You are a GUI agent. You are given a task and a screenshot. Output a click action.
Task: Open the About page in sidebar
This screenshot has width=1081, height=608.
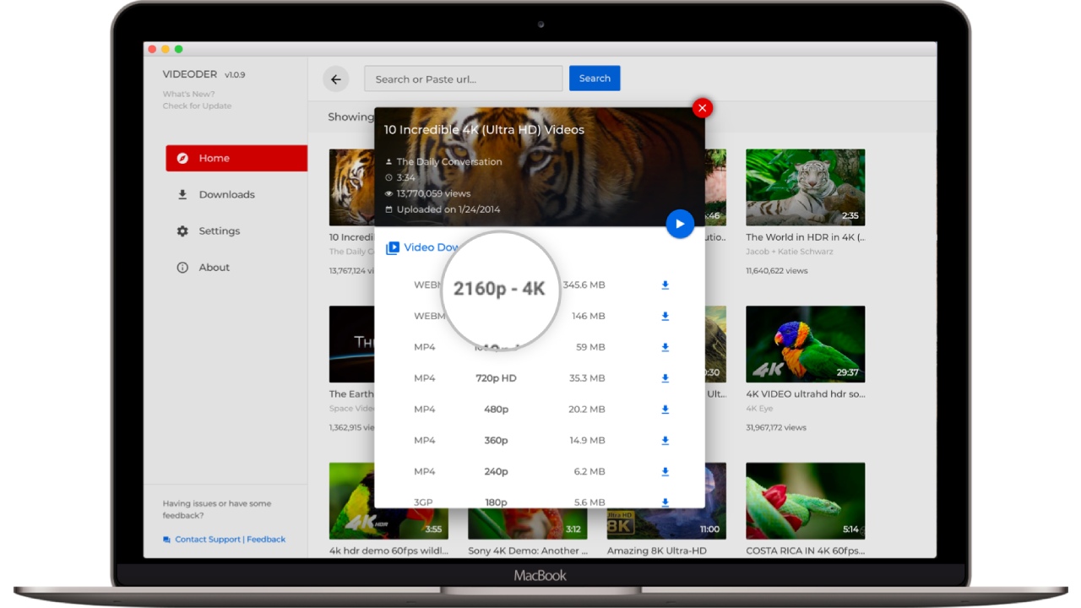[215, 267]
